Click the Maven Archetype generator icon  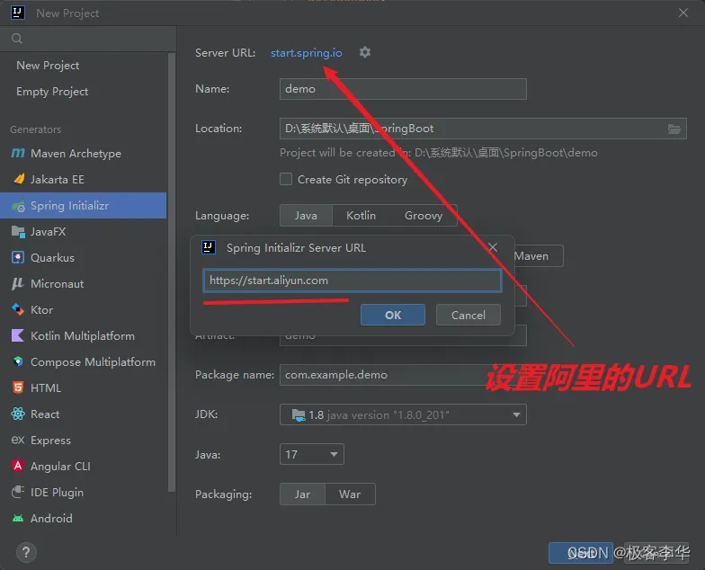18,153
